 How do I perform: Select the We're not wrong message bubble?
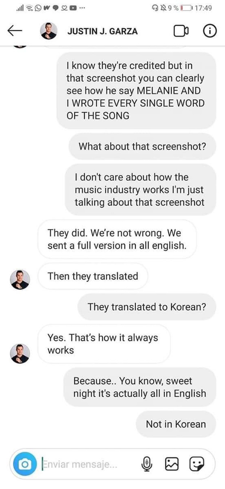click(x=117, y=239)
